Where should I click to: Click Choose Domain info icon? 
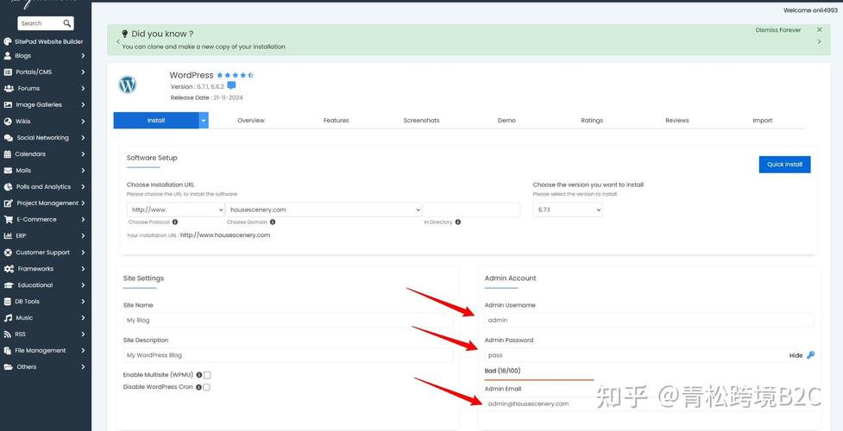click(273, 222)
